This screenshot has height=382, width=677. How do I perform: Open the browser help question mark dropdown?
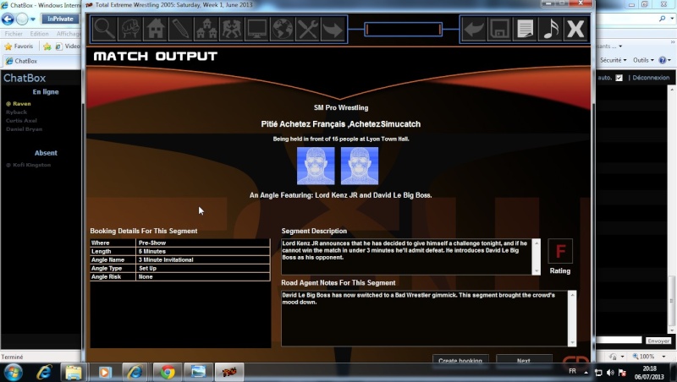tap(664, 60)
